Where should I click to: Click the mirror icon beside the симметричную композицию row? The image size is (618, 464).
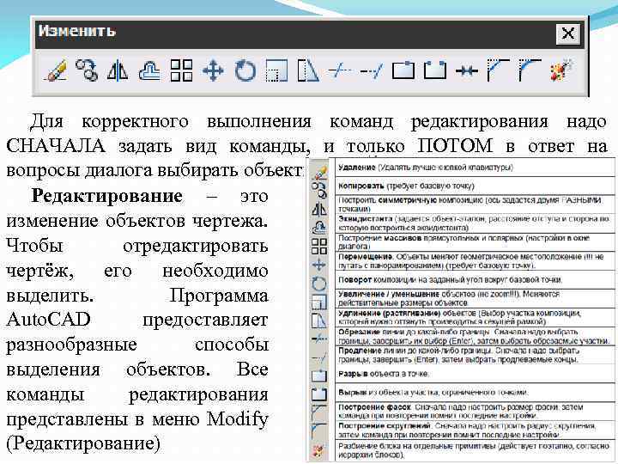319,209
